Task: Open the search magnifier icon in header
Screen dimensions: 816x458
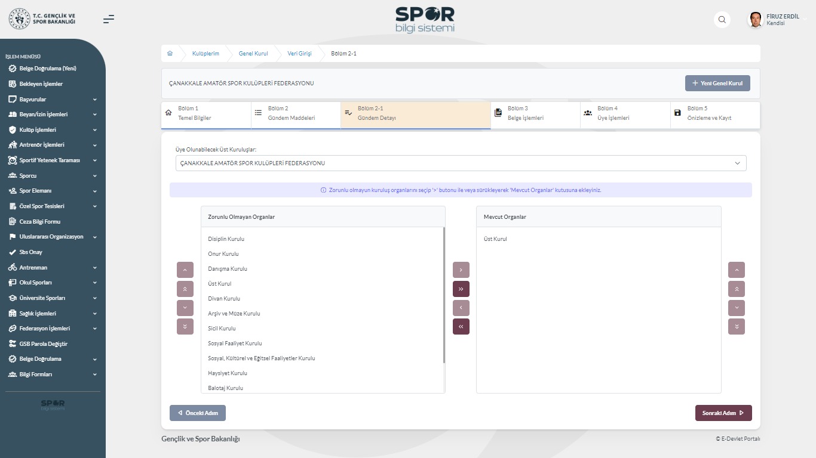Action: click(x=722, y=20)
